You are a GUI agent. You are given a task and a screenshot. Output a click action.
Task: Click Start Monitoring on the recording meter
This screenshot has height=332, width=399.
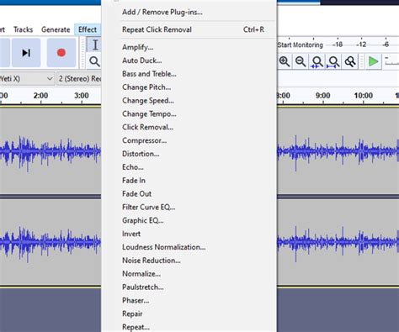[300, 45]
